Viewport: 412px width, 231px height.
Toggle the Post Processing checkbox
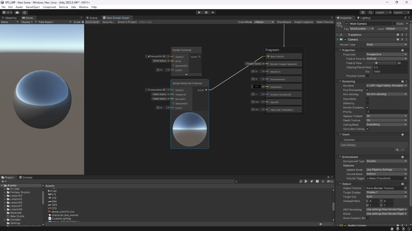[x=367, y=90]
